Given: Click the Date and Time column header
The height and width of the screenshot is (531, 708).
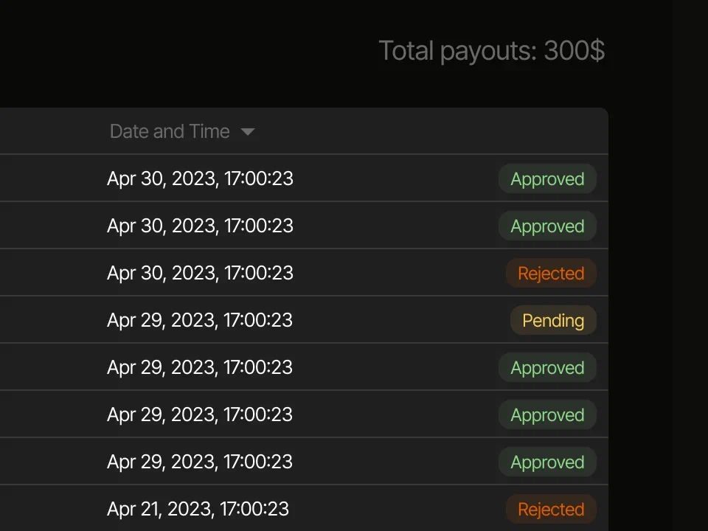Looking at the screenshot, I should point(170,132).
